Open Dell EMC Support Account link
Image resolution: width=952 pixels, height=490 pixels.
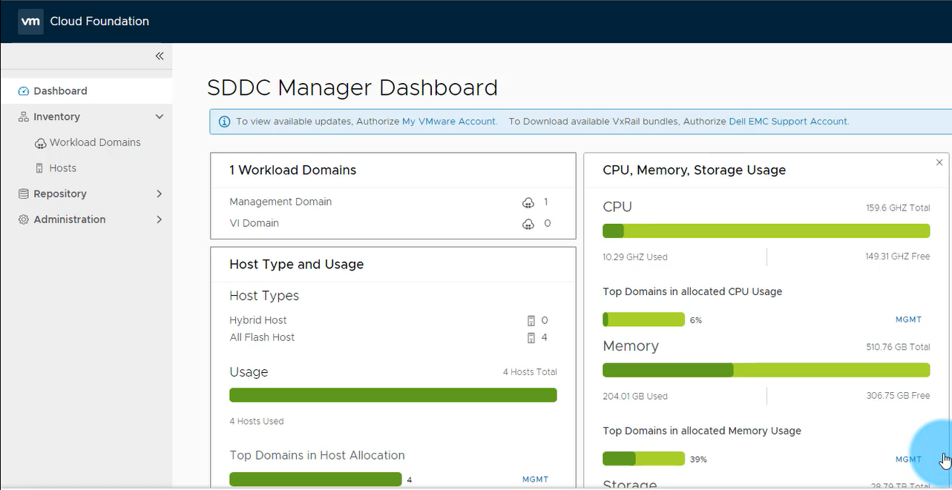click(788, 122)
